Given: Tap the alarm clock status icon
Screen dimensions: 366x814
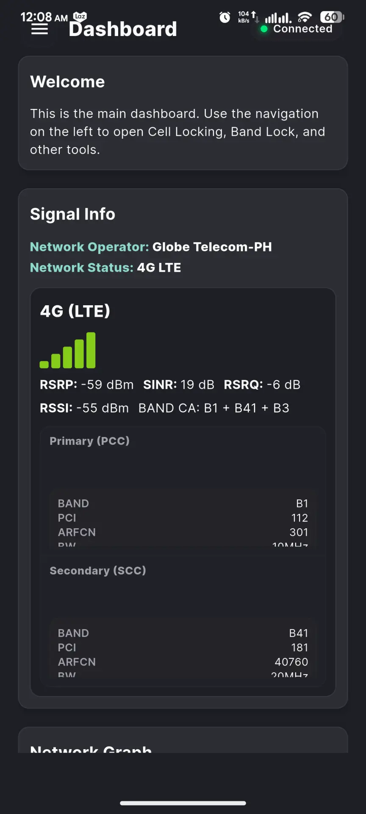Looking at the screenshot, I should (x=225, y=17).
